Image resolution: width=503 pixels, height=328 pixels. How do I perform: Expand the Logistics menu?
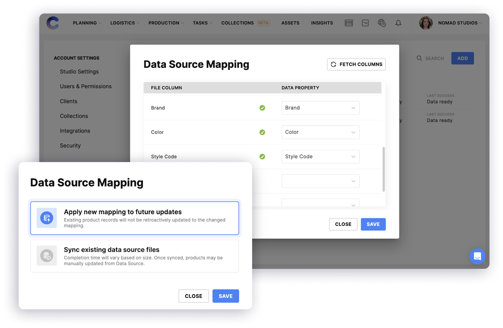click(125, 23)
